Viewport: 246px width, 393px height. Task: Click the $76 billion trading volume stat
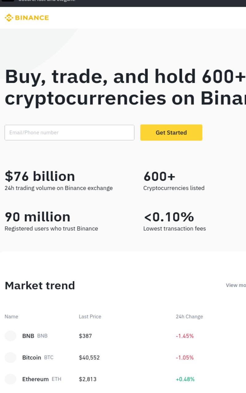click(x=40, y=176)
